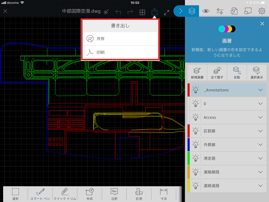This screenshot has height=202, width=269.
Task: Open settings gear panel
Action: coord(262,11)
